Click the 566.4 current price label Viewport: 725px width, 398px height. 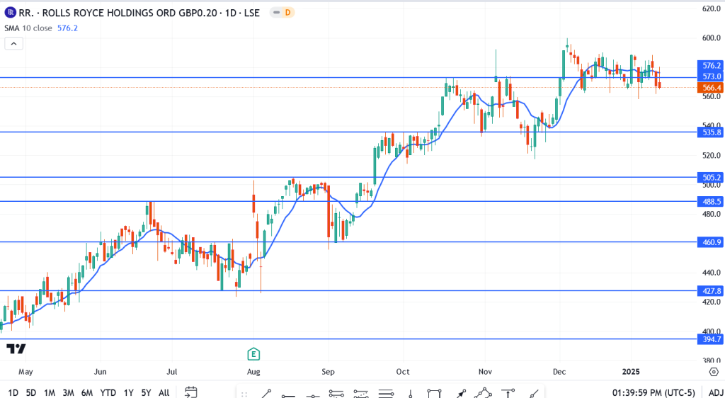pyautogui.click(x=710, y=88)
